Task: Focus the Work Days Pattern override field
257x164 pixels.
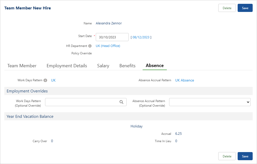Action: (x=82, y=102)
